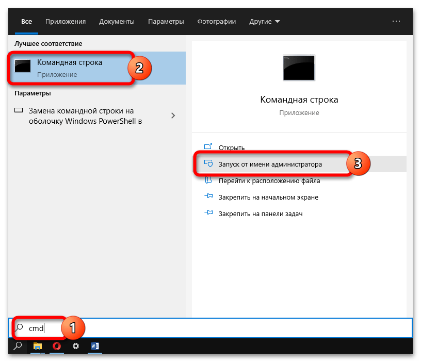
Task: Select the Все tab
Action: point(26,22)
